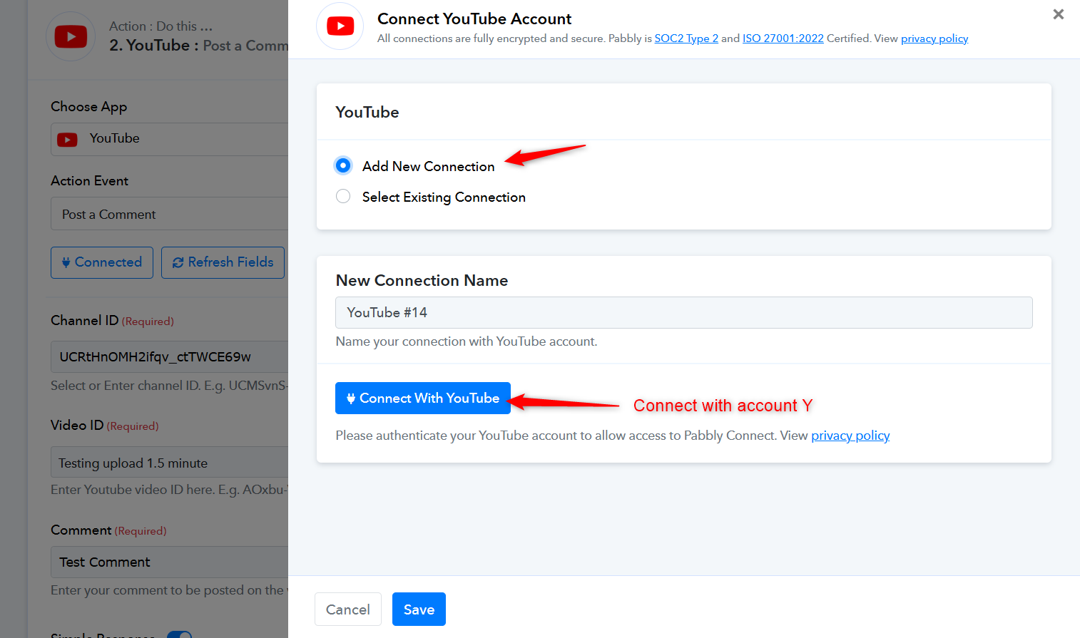Open the ISO 27001:2022 link
Viewport: 1080px width, 638px height.
(x=783, y=38)
